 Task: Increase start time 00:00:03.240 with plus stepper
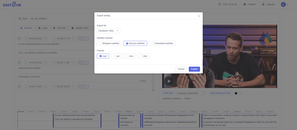point(46,39)
